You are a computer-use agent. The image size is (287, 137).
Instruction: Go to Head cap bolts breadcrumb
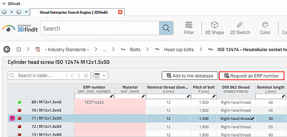pyautogui.click(x=179, y=49)
